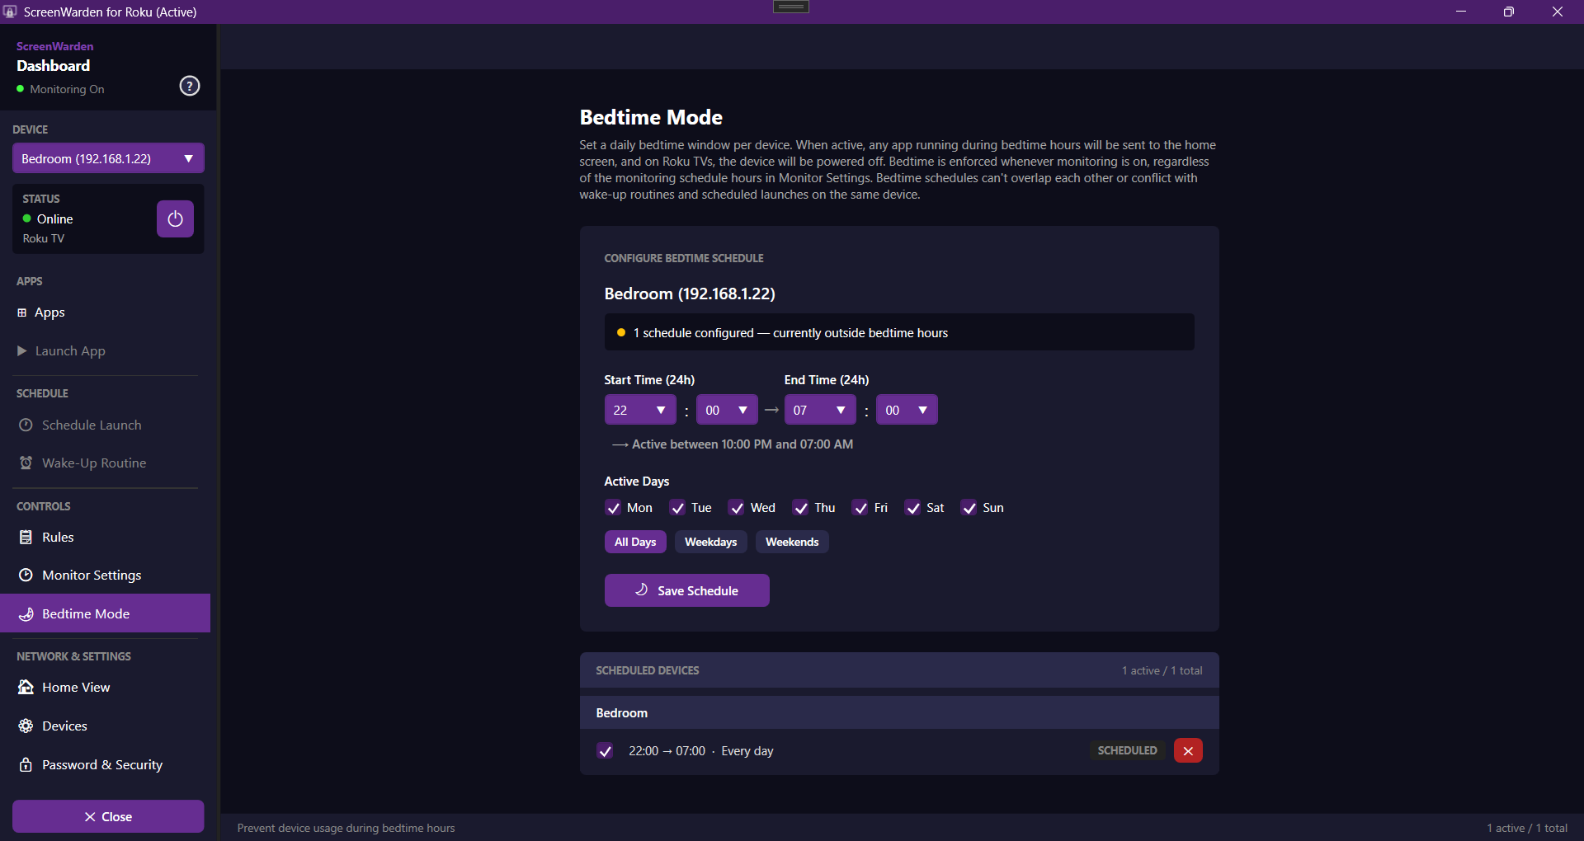The image size is (1584, 841).
Task: Delete the Bedroom schedule with red X
Action: click(x=1188, y=750)
